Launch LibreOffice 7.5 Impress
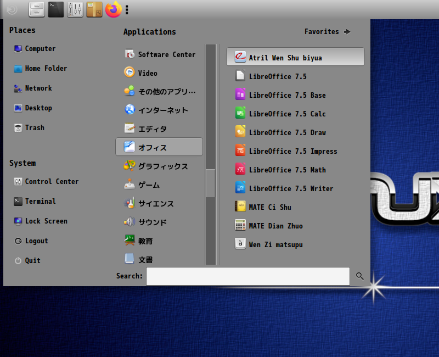The image size is (439, 357). pyautogui.click(x=295, y=152)
